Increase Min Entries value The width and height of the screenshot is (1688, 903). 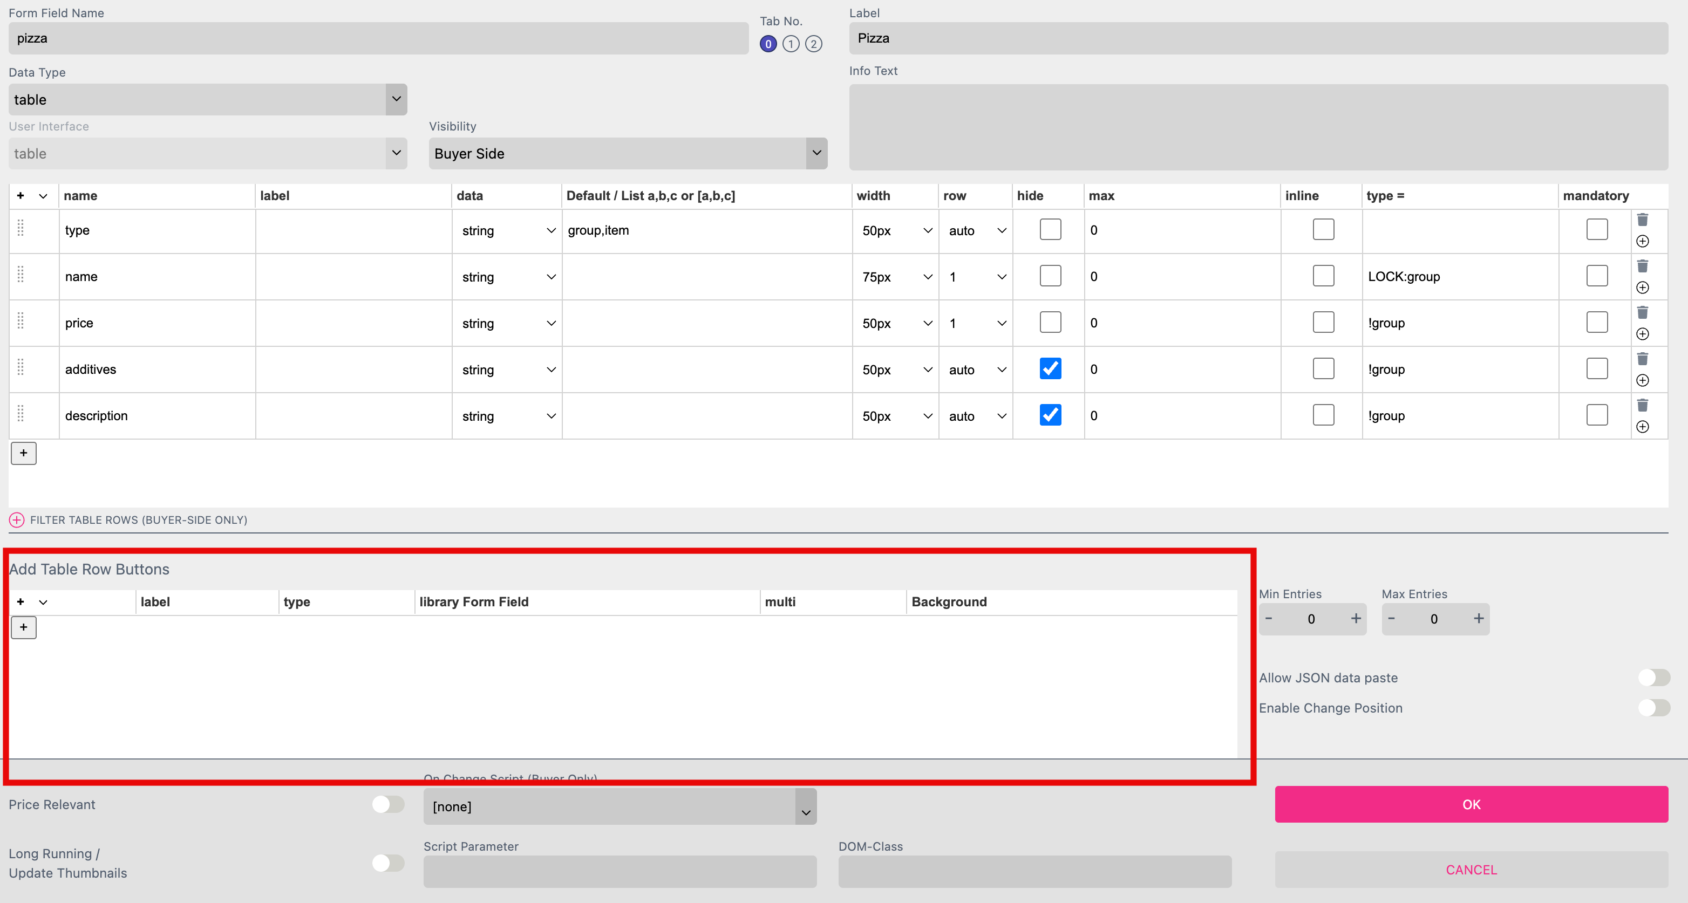[x=1356, y=619]
